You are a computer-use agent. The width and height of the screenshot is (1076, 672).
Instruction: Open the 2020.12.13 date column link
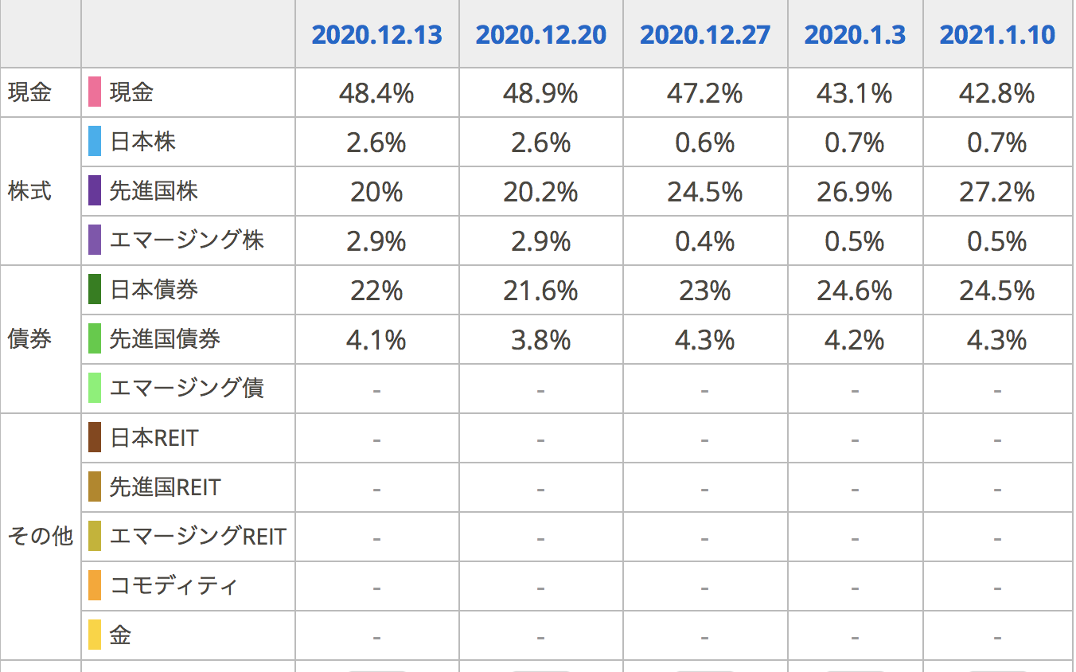point(376,35)
